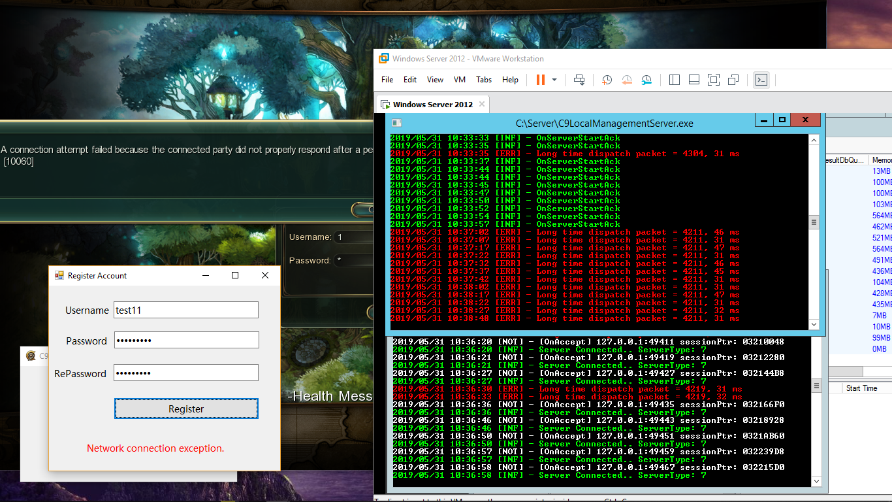Click Send Ctrl+Alt+Del icon in VMware toolbar
This screenshot has height=502, width=892.
pyautogui.click(x=579, y=80)
